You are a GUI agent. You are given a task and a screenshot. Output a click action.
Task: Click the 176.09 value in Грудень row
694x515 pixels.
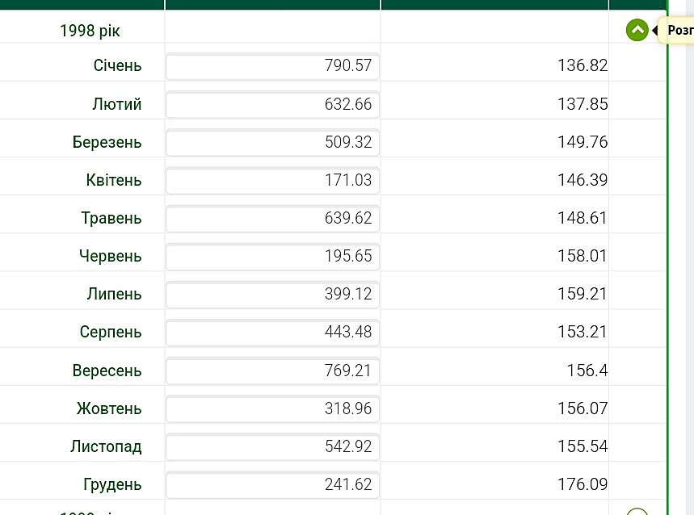(x=582, y=484)
